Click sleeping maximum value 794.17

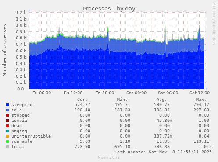pos(201,105)
